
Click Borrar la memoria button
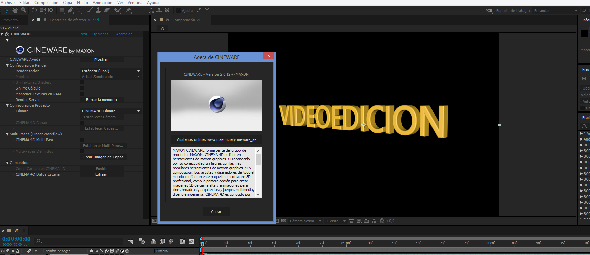101,100
